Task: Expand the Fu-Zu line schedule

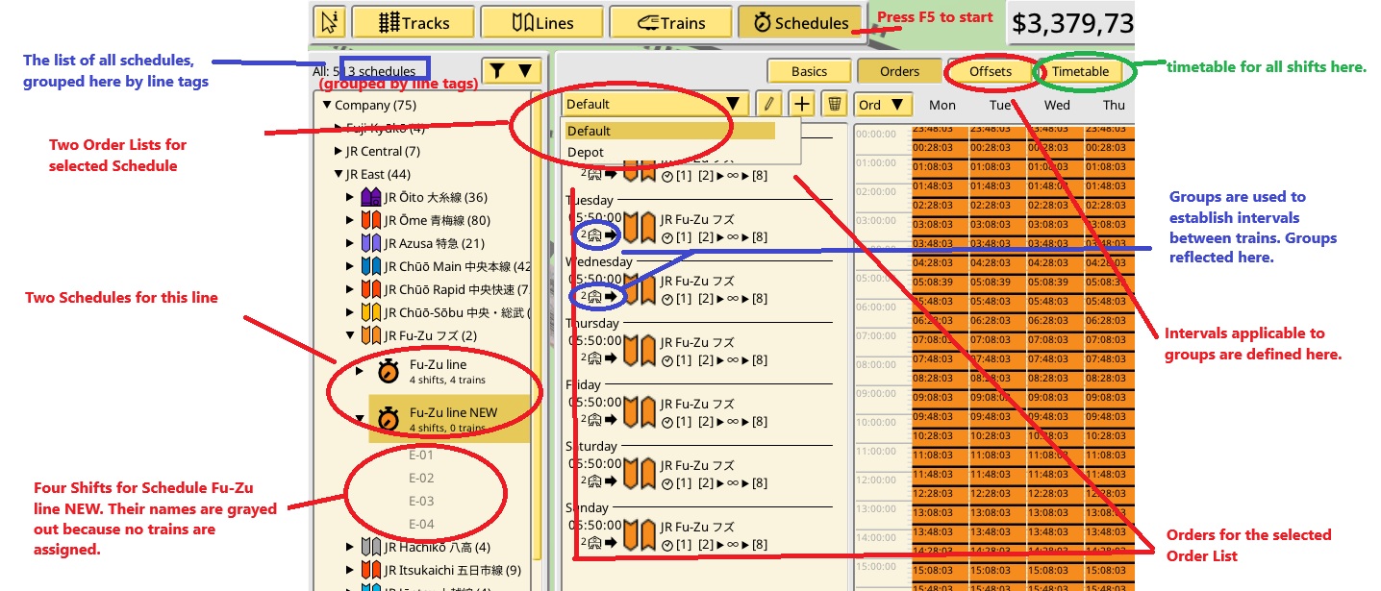Action: pos(360,371)
